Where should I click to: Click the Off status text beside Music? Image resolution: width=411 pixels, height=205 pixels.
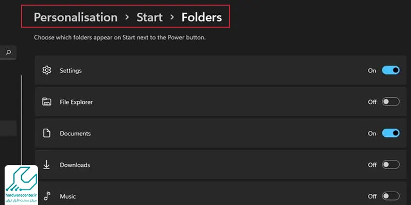[x=372, y=196]
